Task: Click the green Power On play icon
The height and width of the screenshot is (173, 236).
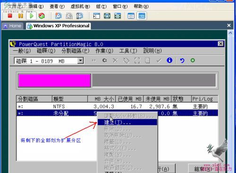Action: click(31, 16)
